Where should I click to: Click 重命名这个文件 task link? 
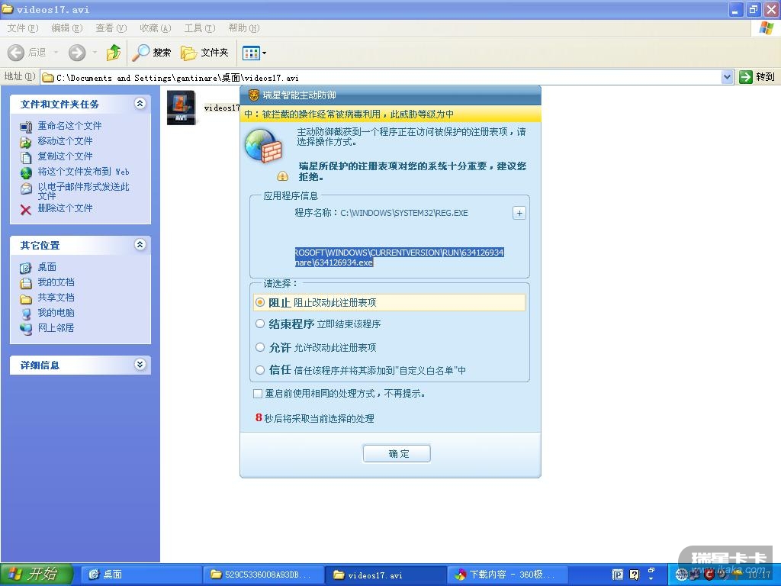click(69, 126)
